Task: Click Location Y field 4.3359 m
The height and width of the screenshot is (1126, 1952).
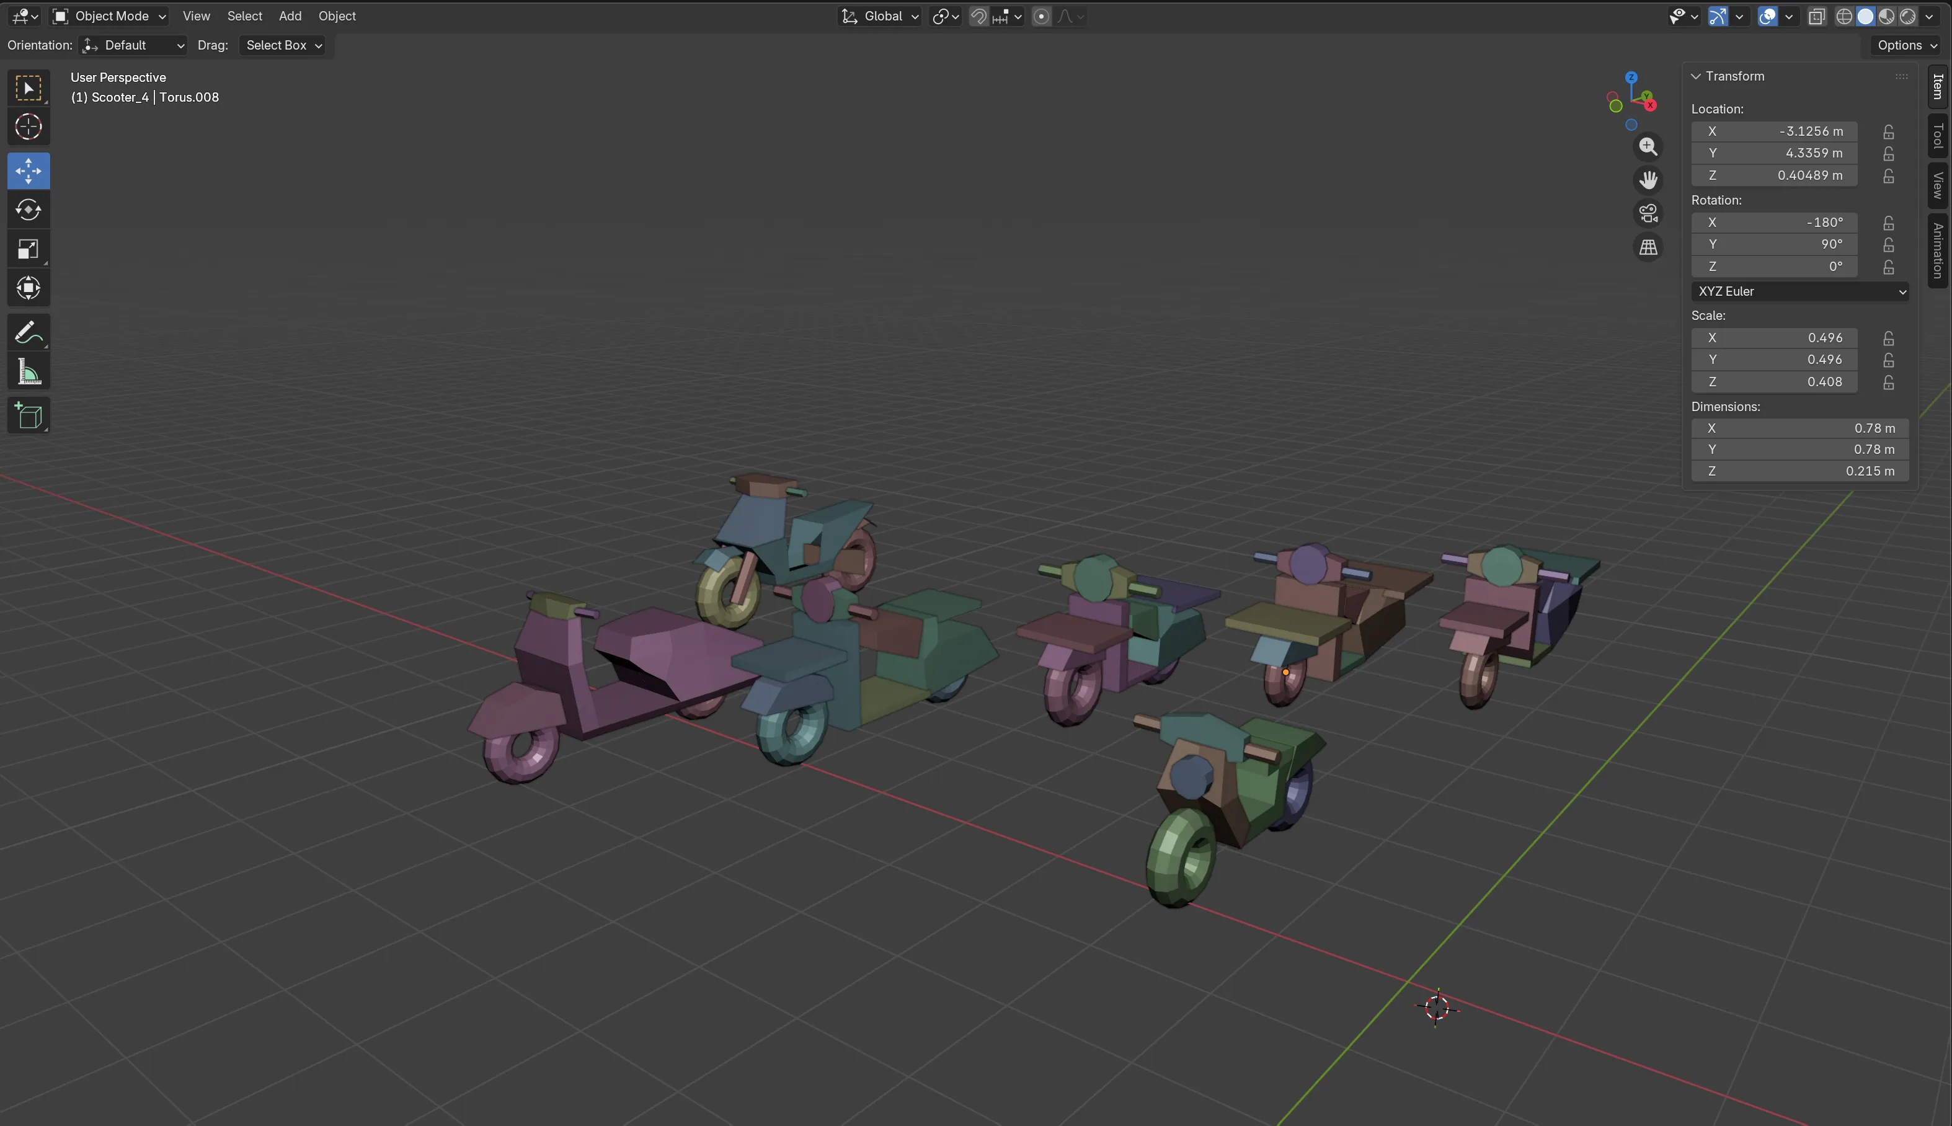Action: click(x=1774, y=153)
